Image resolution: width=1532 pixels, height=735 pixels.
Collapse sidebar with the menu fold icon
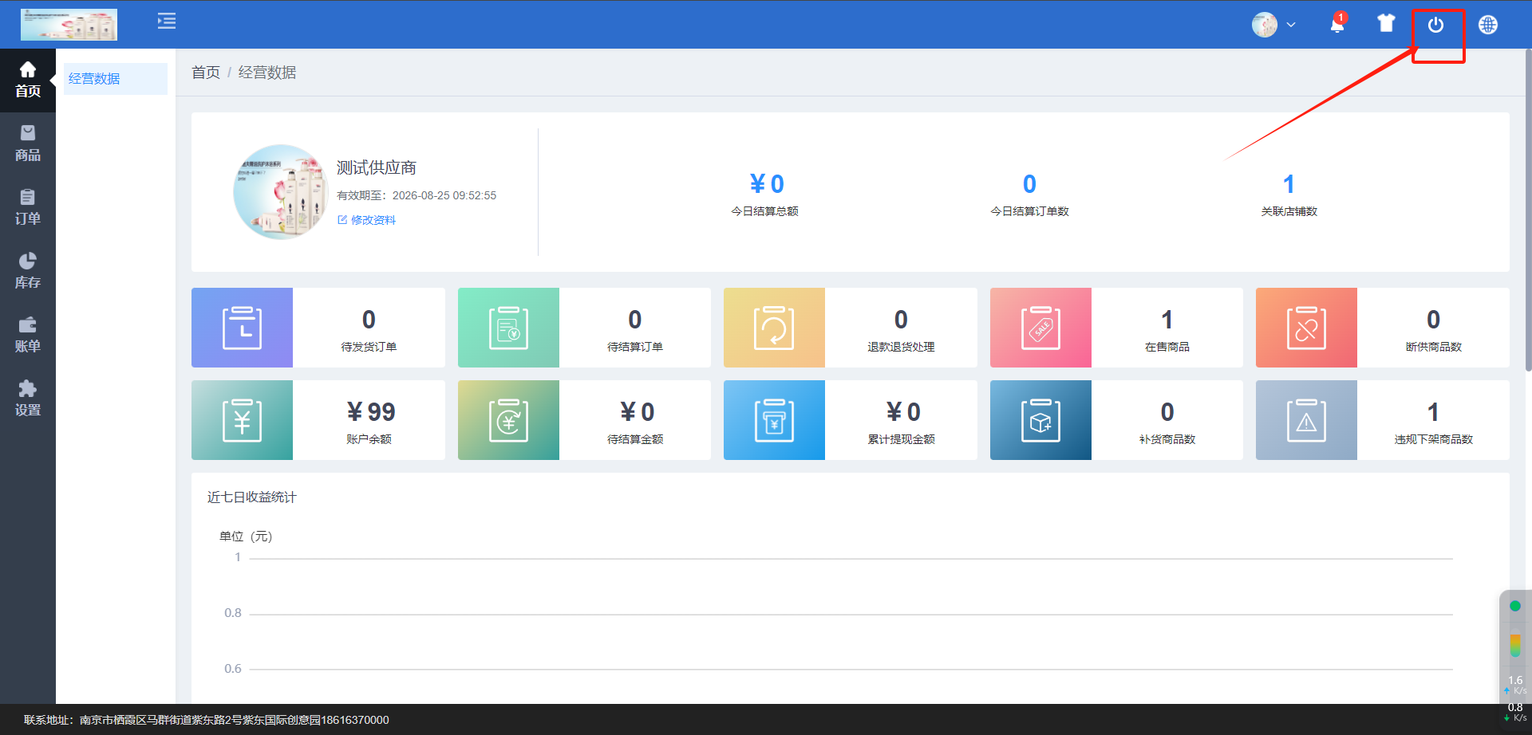click(x=167, y=21)
